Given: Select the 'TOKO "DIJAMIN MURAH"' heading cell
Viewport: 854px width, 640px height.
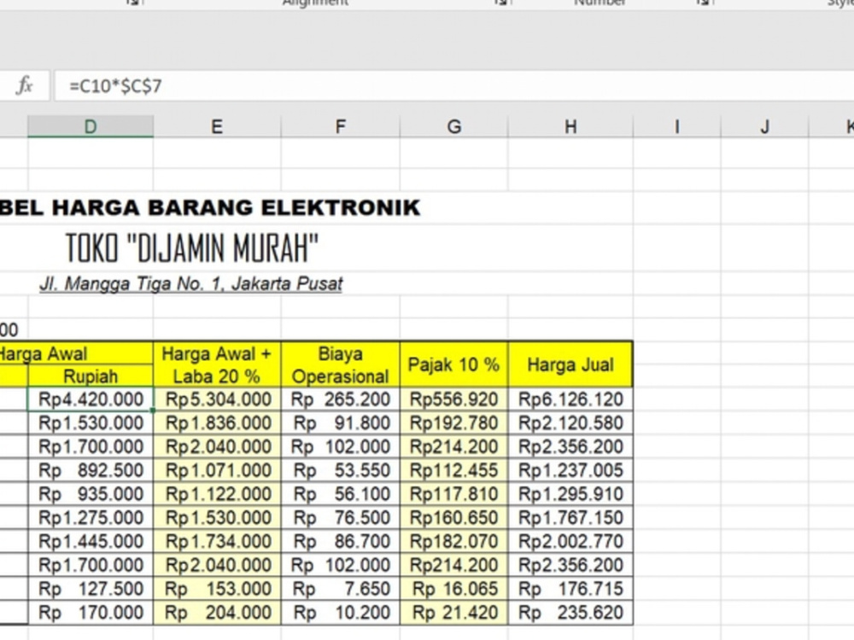Looking at the screenshot, I should click(x=191, y=247).
